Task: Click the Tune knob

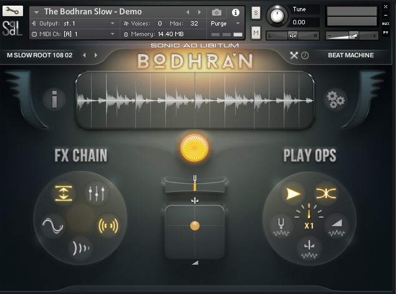Action: tap(277, 16)
